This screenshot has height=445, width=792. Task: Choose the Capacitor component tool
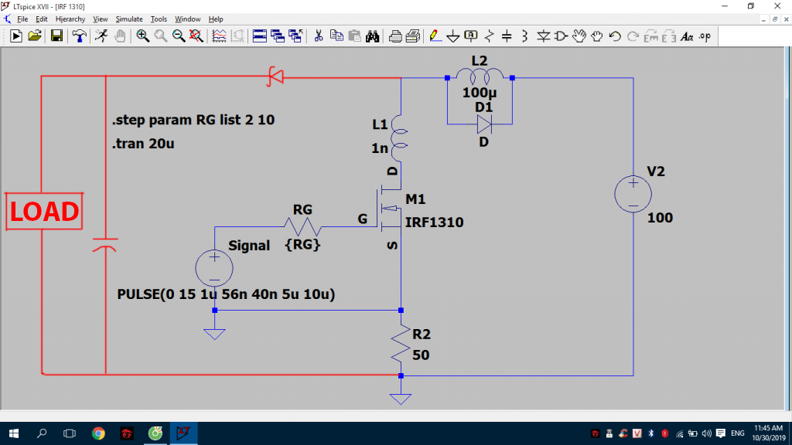(x=507, y=36)
